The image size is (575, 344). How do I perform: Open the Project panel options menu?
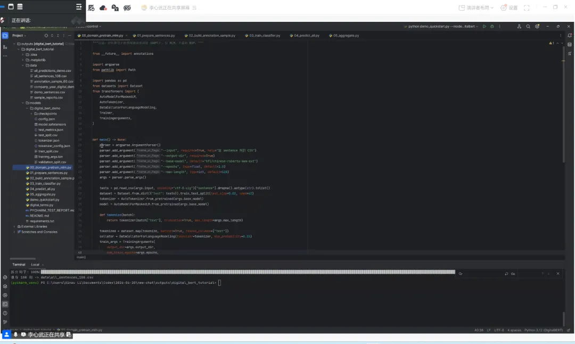[63, 36]
